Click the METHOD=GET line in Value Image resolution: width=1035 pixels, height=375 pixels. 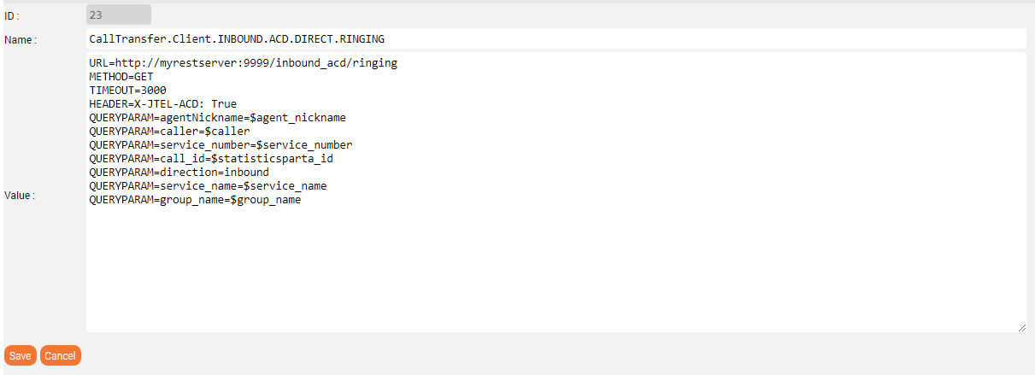[121, 77]
